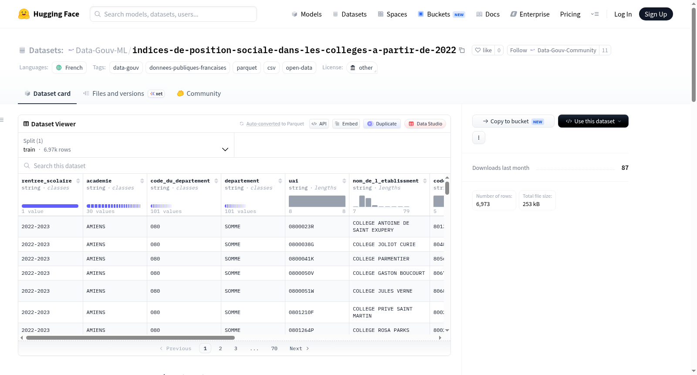Select the cell 0800023R
This screenshot has height=375, width=697.
pyautogui.click(x=317, y=226)
